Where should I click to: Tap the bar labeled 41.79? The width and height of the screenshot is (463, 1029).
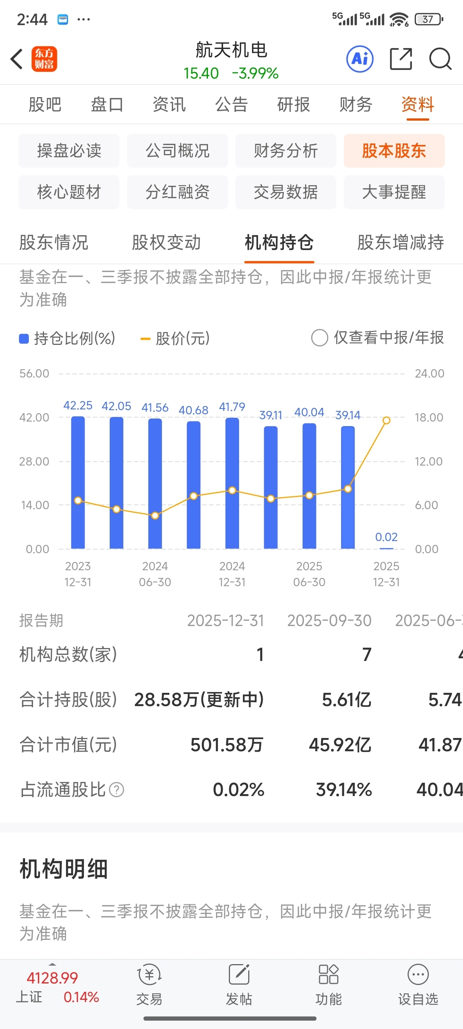tap(232, 483)
